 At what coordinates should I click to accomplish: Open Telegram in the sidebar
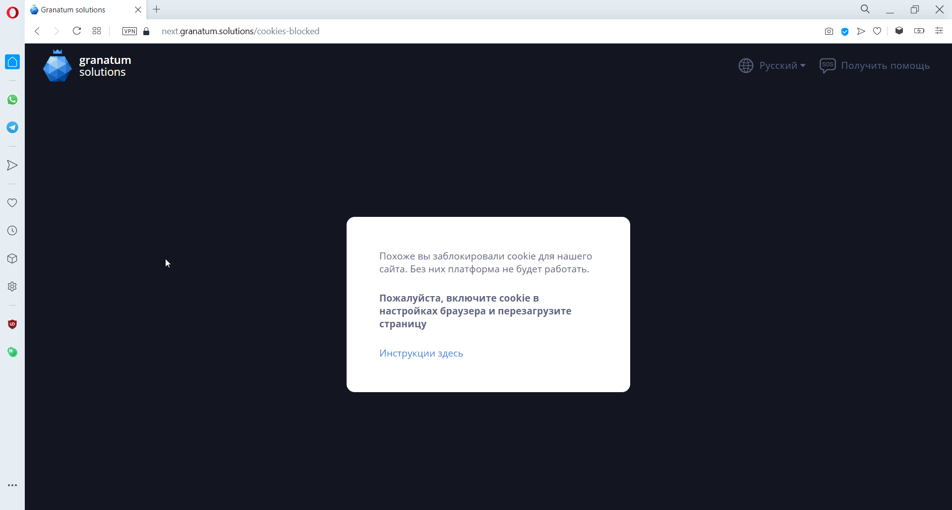tap(12, 127)
